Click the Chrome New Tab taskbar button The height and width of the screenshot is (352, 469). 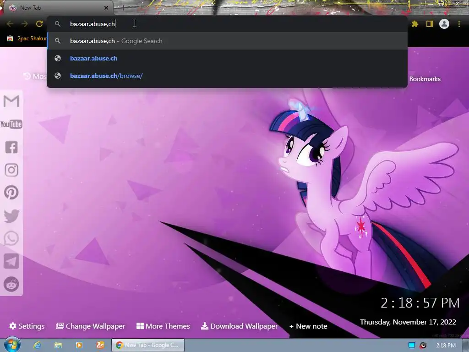[148, 345]
